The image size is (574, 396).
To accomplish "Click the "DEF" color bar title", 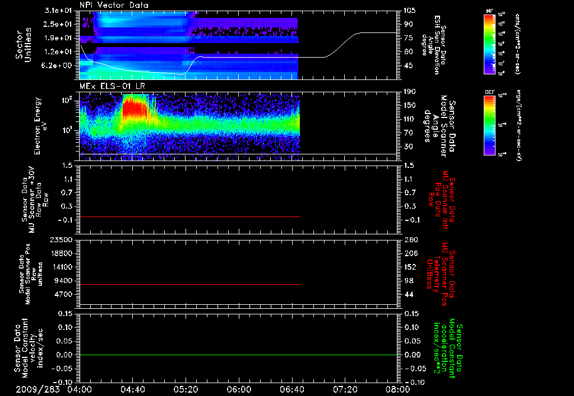I will (x=490, y=92).
